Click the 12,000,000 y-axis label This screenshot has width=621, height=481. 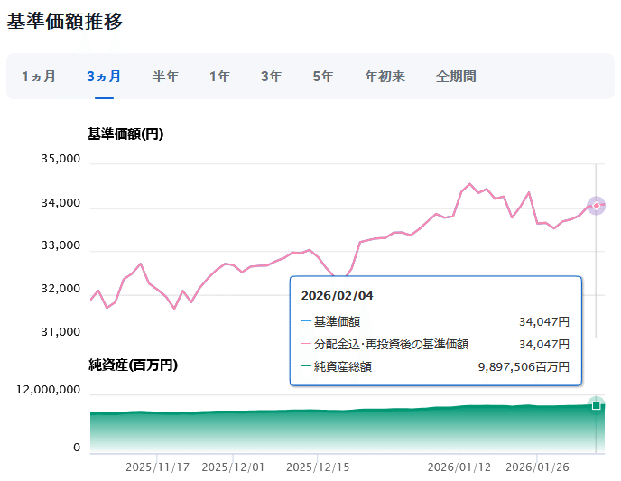pyautogui.click(x=49, y=390)
